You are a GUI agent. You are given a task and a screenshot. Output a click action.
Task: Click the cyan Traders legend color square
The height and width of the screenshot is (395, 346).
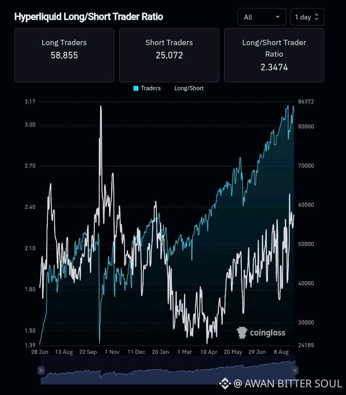[136, 88]
